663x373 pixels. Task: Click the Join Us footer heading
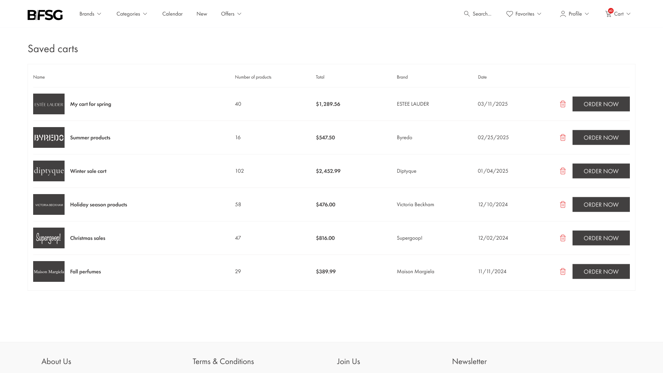click(348, 361)
